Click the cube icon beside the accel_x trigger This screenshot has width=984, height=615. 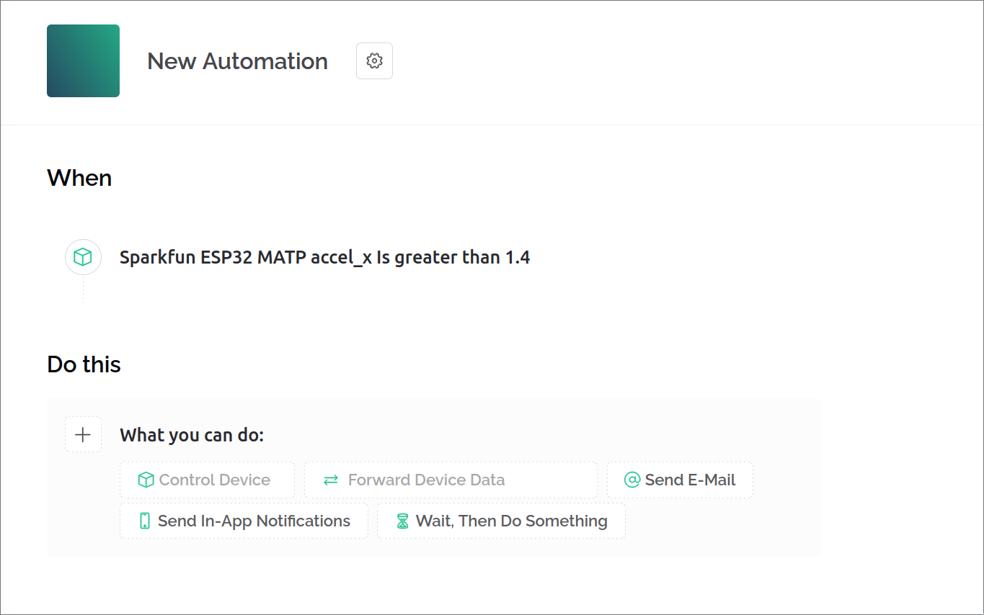83,257
